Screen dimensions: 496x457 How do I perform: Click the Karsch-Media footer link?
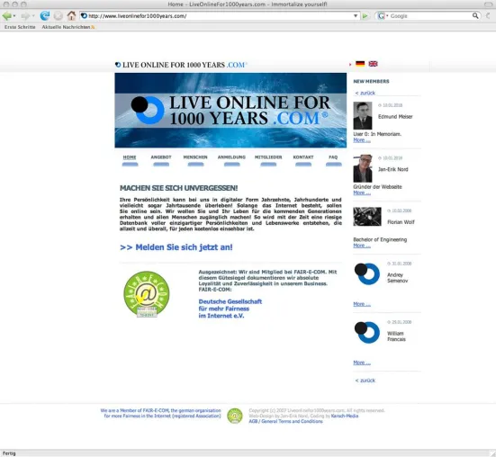(345, 416)
